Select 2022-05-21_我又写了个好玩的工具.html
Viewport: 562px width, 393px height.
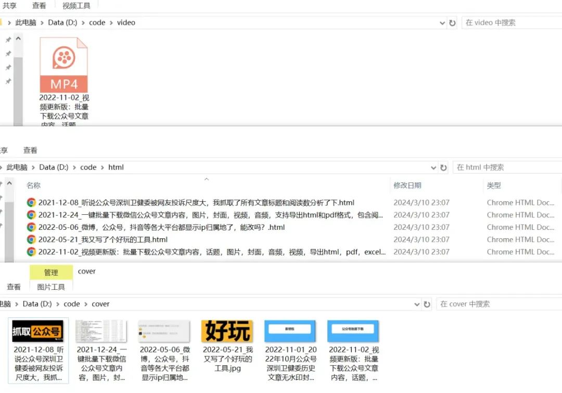pyautogui.click(x=103, y=239)
